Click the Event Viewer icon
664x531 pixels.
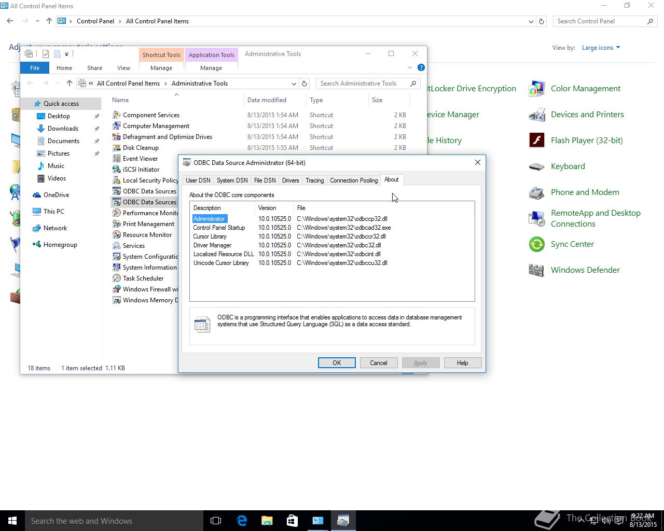tap(117, 159)
